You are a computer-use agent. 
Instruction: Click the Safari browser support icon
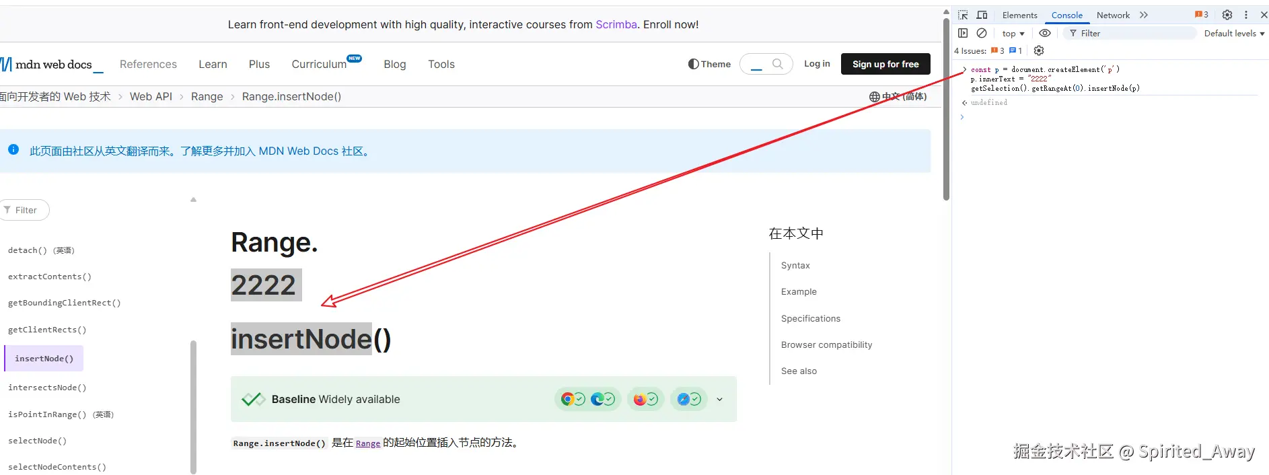pyautogui.click(x=683, y=399)
